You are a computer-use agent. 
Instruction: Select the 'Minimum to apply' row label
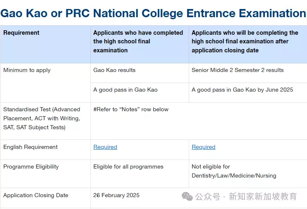[27, 70]
